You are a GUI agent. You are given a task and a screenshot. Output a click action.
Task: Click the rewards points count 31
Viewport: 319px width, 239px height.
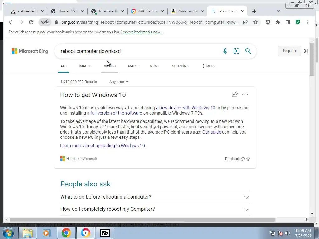pos(306,51)
